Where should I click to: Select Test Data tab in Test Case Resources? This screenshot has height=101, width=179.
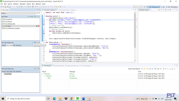point(9,45)
